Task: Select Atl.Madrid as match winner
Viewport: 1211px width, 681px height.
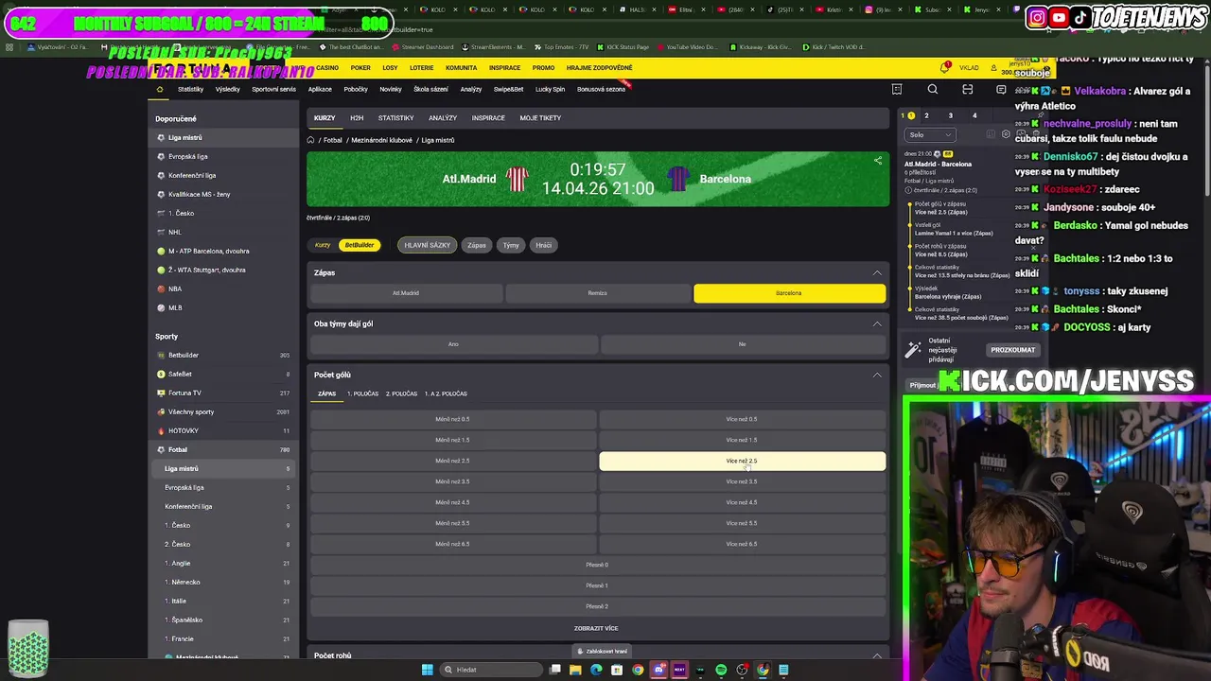Action: (406, 293)
